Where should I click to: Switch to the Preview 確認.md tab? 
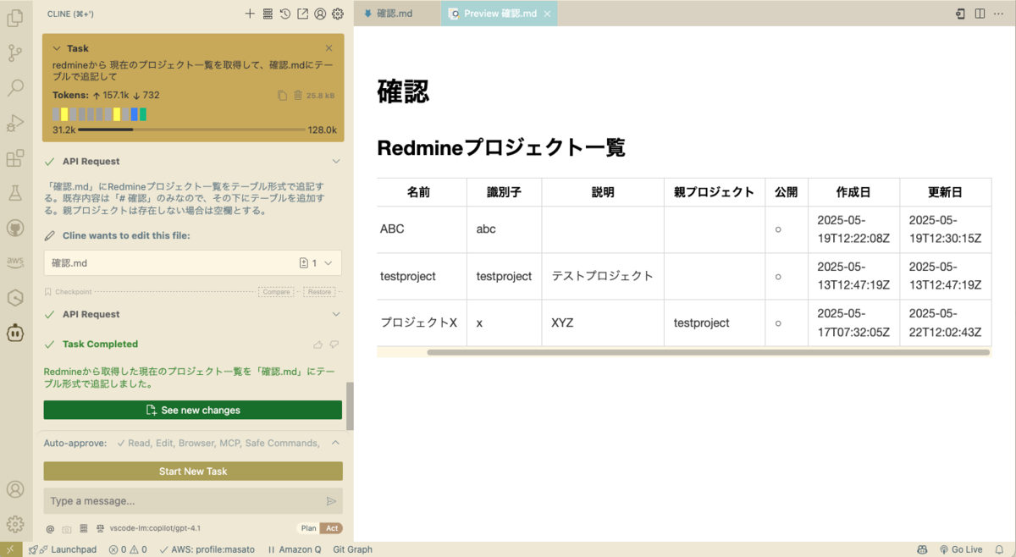[499, 14]
